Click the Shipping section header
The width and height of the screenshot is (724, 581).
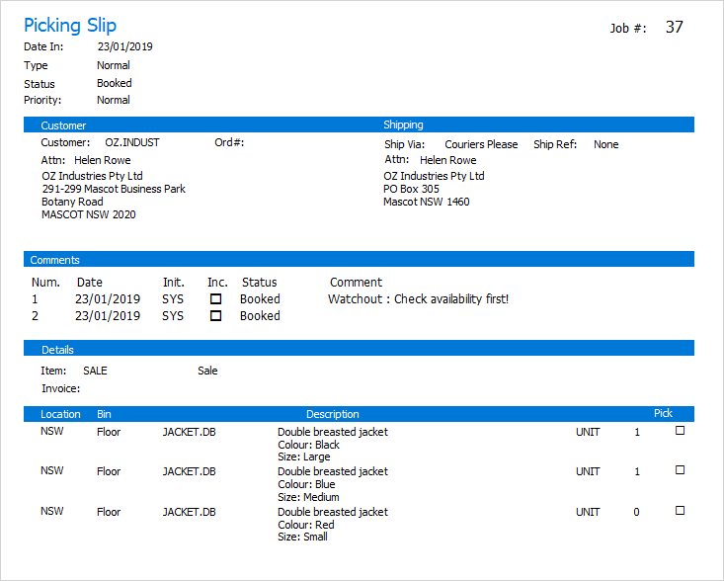(403, 125)
